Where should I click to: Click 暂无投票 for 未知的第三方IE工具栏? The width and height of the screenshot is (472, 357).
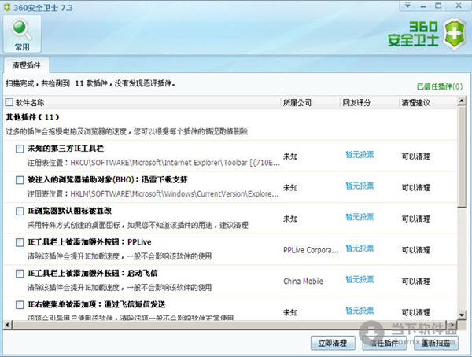tap(360, 155)
